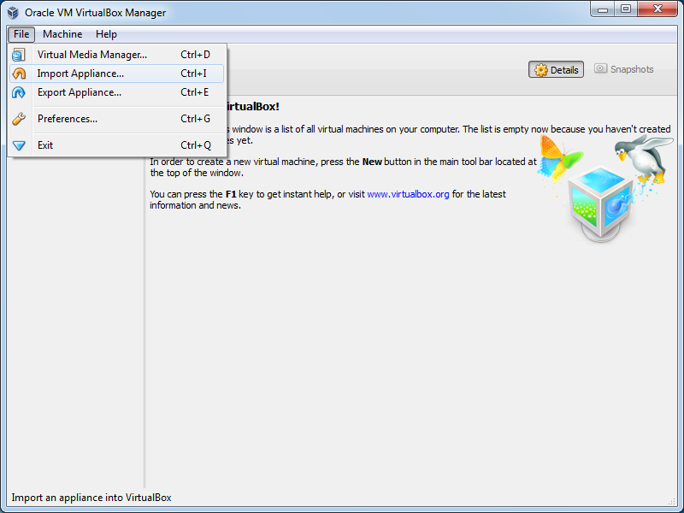Click the empty virtual machine list pane
This screenshot has width=684, height=513.
click(73, 325)
